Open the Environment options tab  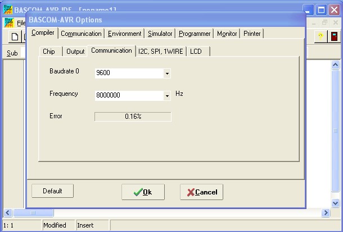[124, 34]
